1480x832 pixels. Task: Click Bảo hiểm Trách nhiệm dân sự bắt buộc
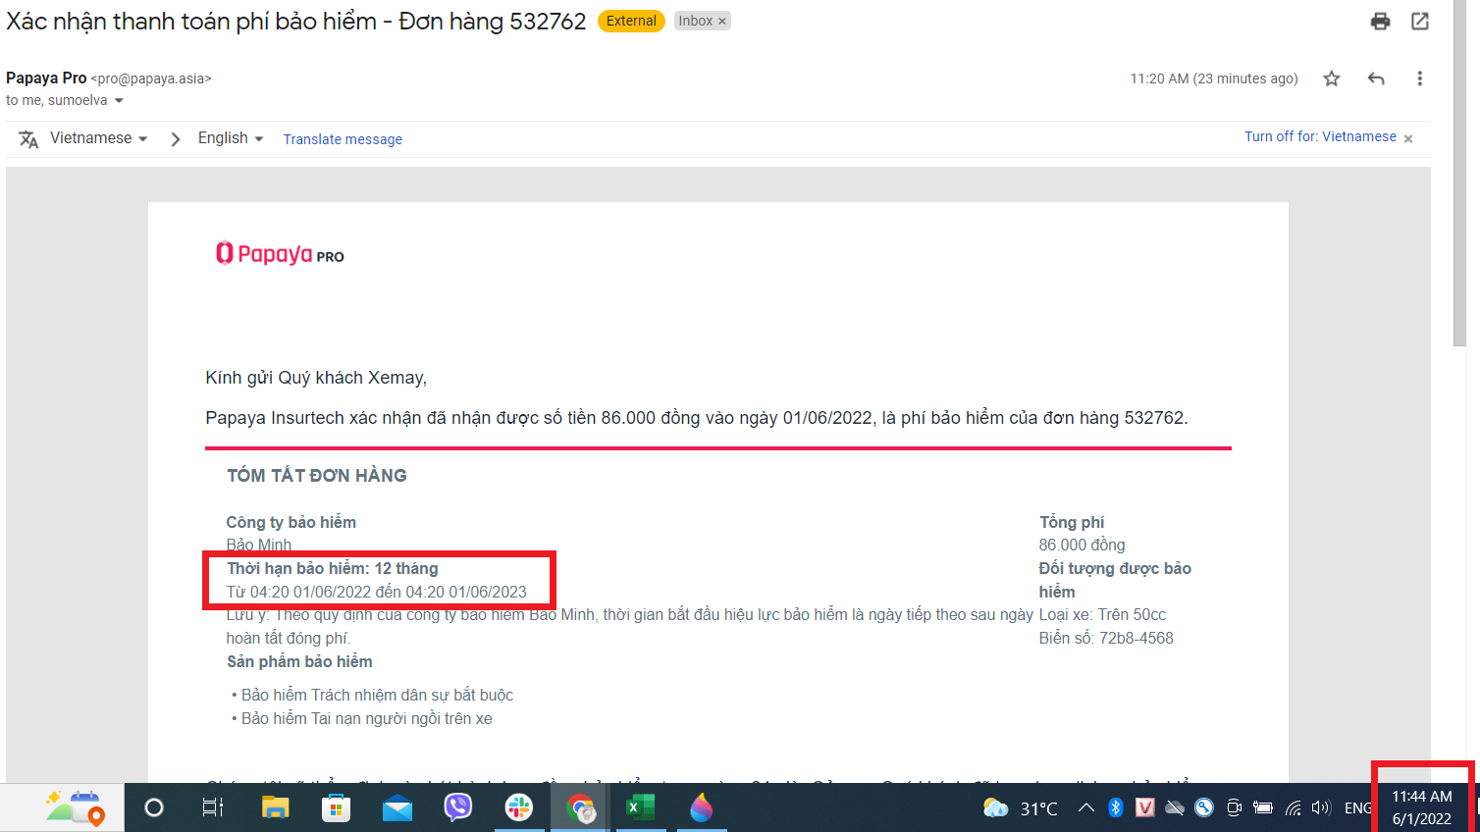(x=378, y=695)
